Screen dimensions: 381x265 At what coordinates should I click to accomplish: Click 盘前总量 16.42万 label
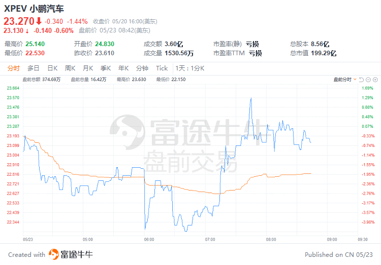coord(88,80)
